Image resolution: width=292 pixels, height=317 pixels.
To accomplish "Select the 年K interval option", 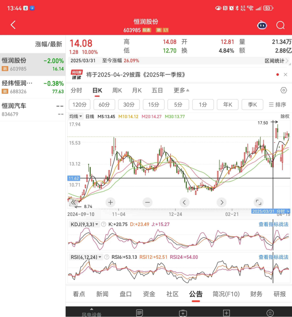I will click(x=228, y=105).
